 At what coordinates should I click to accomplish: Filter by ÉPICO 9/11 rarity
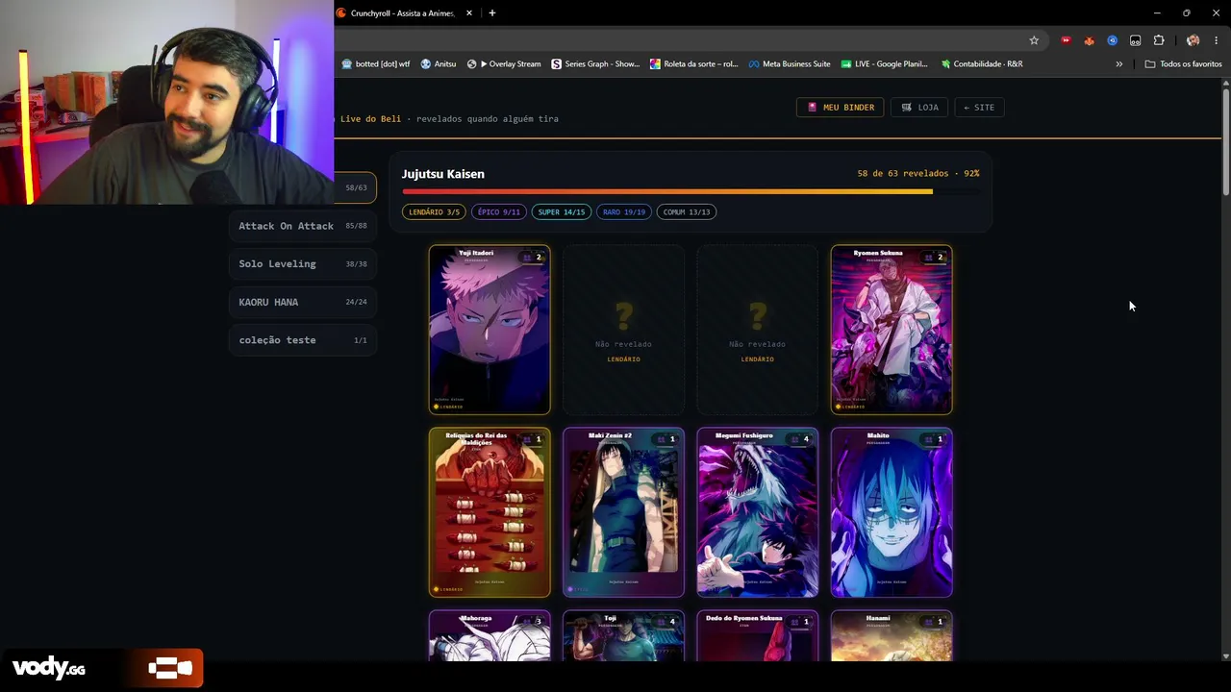498,212
